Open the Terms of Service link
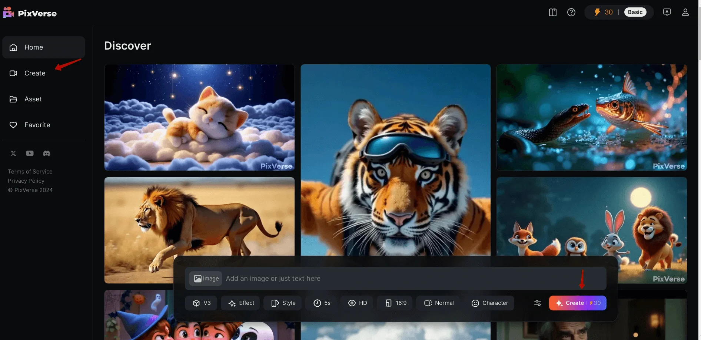 30,172
